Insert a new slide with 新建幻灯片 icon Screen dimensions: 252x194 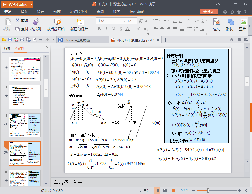[80, 22]
